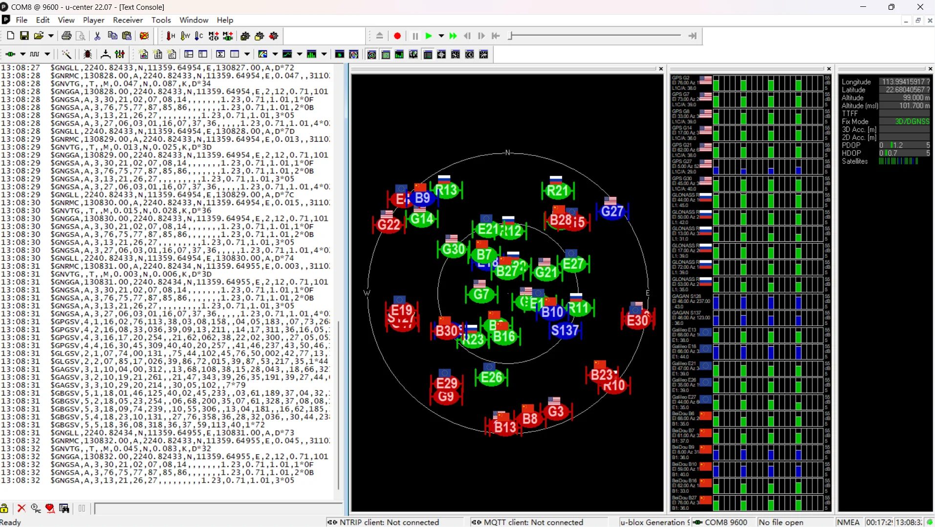The image size is (935, 527).
Task: Expand the connection port dropdown arrow
Action: (x=22, y=54)
